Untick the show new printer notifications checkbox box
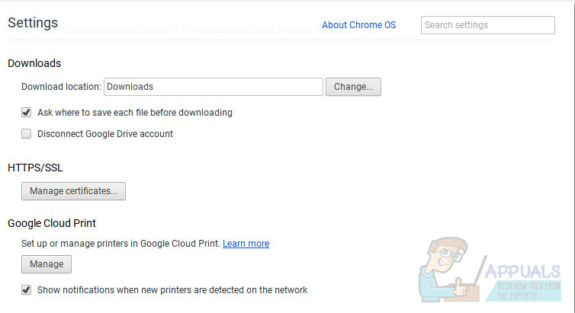The image size is (575, 313). point(27,290)
